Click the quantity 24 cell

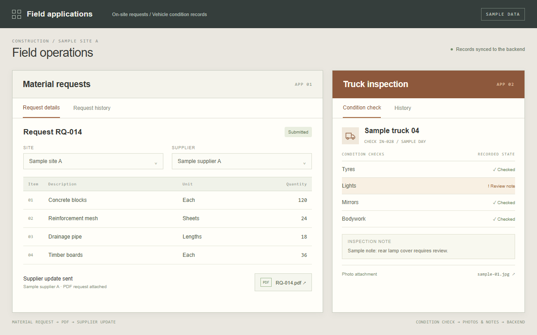(304, 218)
